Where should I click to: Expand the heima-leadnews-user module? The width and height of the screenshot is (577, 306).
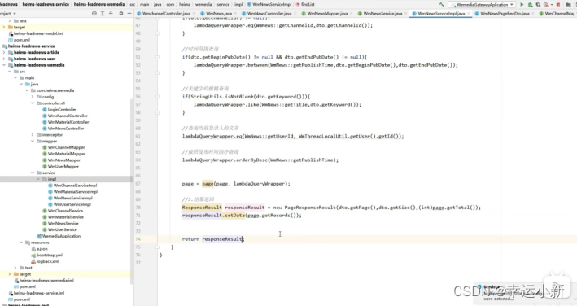4,59
